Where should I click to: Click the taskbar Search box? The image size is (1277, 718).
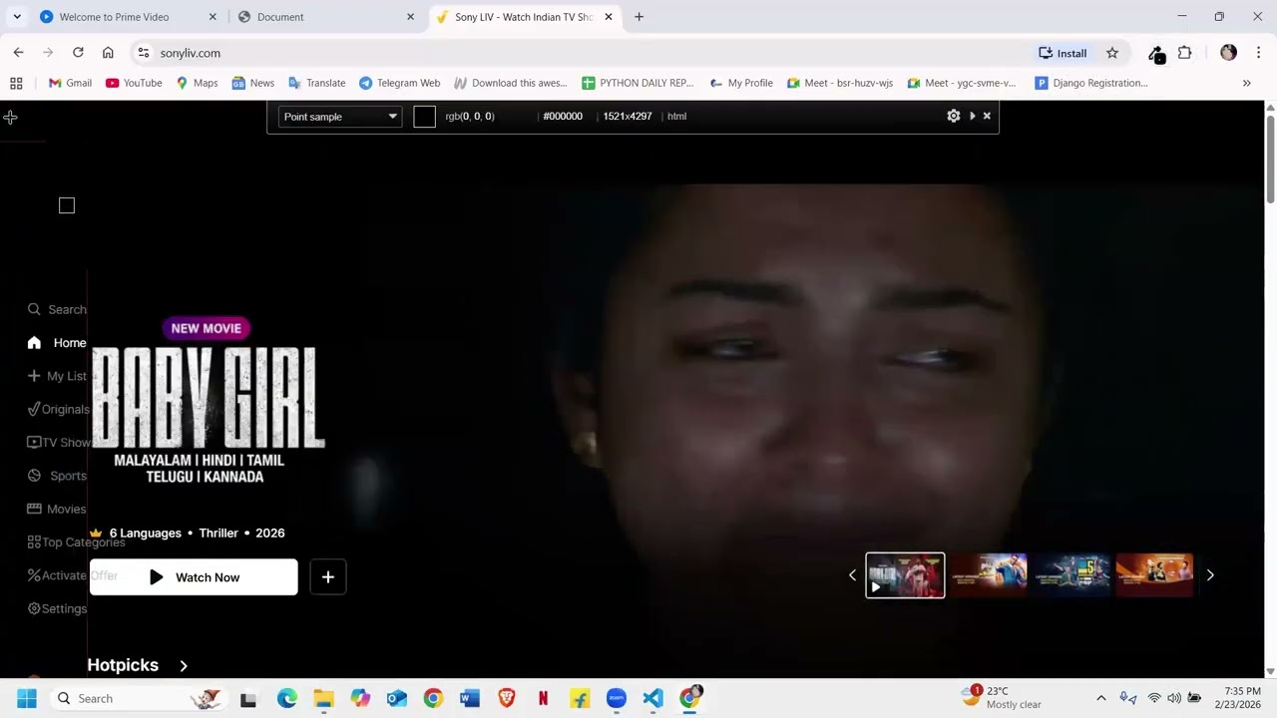(138, 698)
